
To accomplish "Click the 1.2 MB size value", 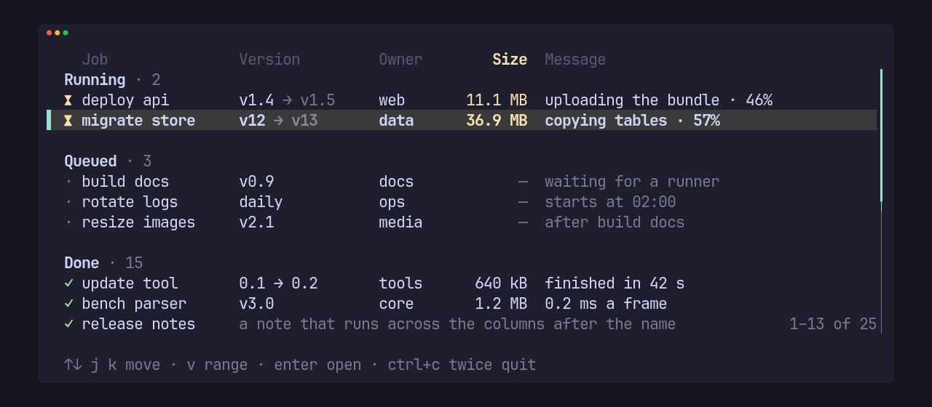I will point(501,304).
